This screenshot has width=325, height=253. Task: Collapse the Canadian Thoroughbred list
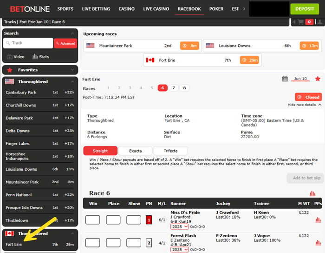click(72, 233)
